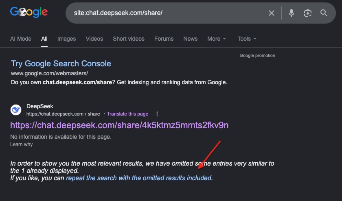Open Try Google Search Console link

61,63
